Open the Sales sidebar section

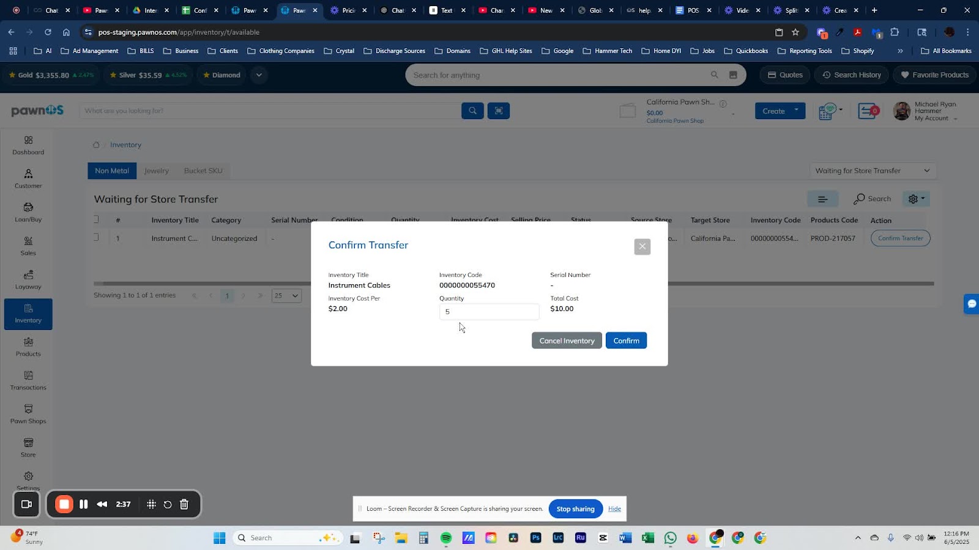(x=28, y=246)
